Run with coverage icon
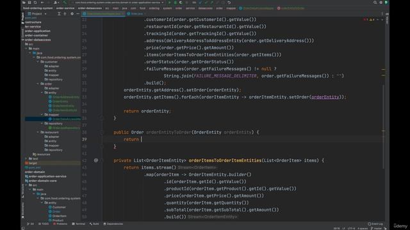This screenshot has width=410, height=230. [181, 3]
